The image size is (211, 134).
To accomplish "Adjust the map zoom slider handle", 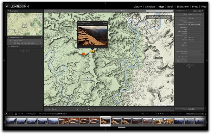I will point(77,109).
